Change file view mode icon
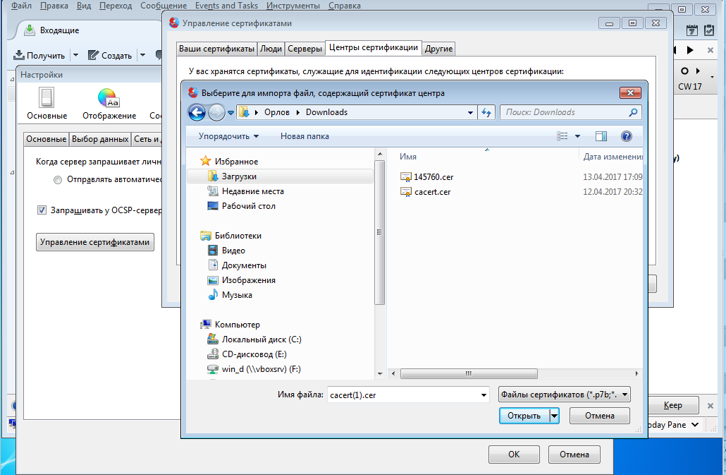Screen dimensions: 726x475 click(562, 136)
